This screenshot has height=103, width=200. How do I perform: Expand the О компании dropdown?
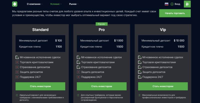point(34,4)
